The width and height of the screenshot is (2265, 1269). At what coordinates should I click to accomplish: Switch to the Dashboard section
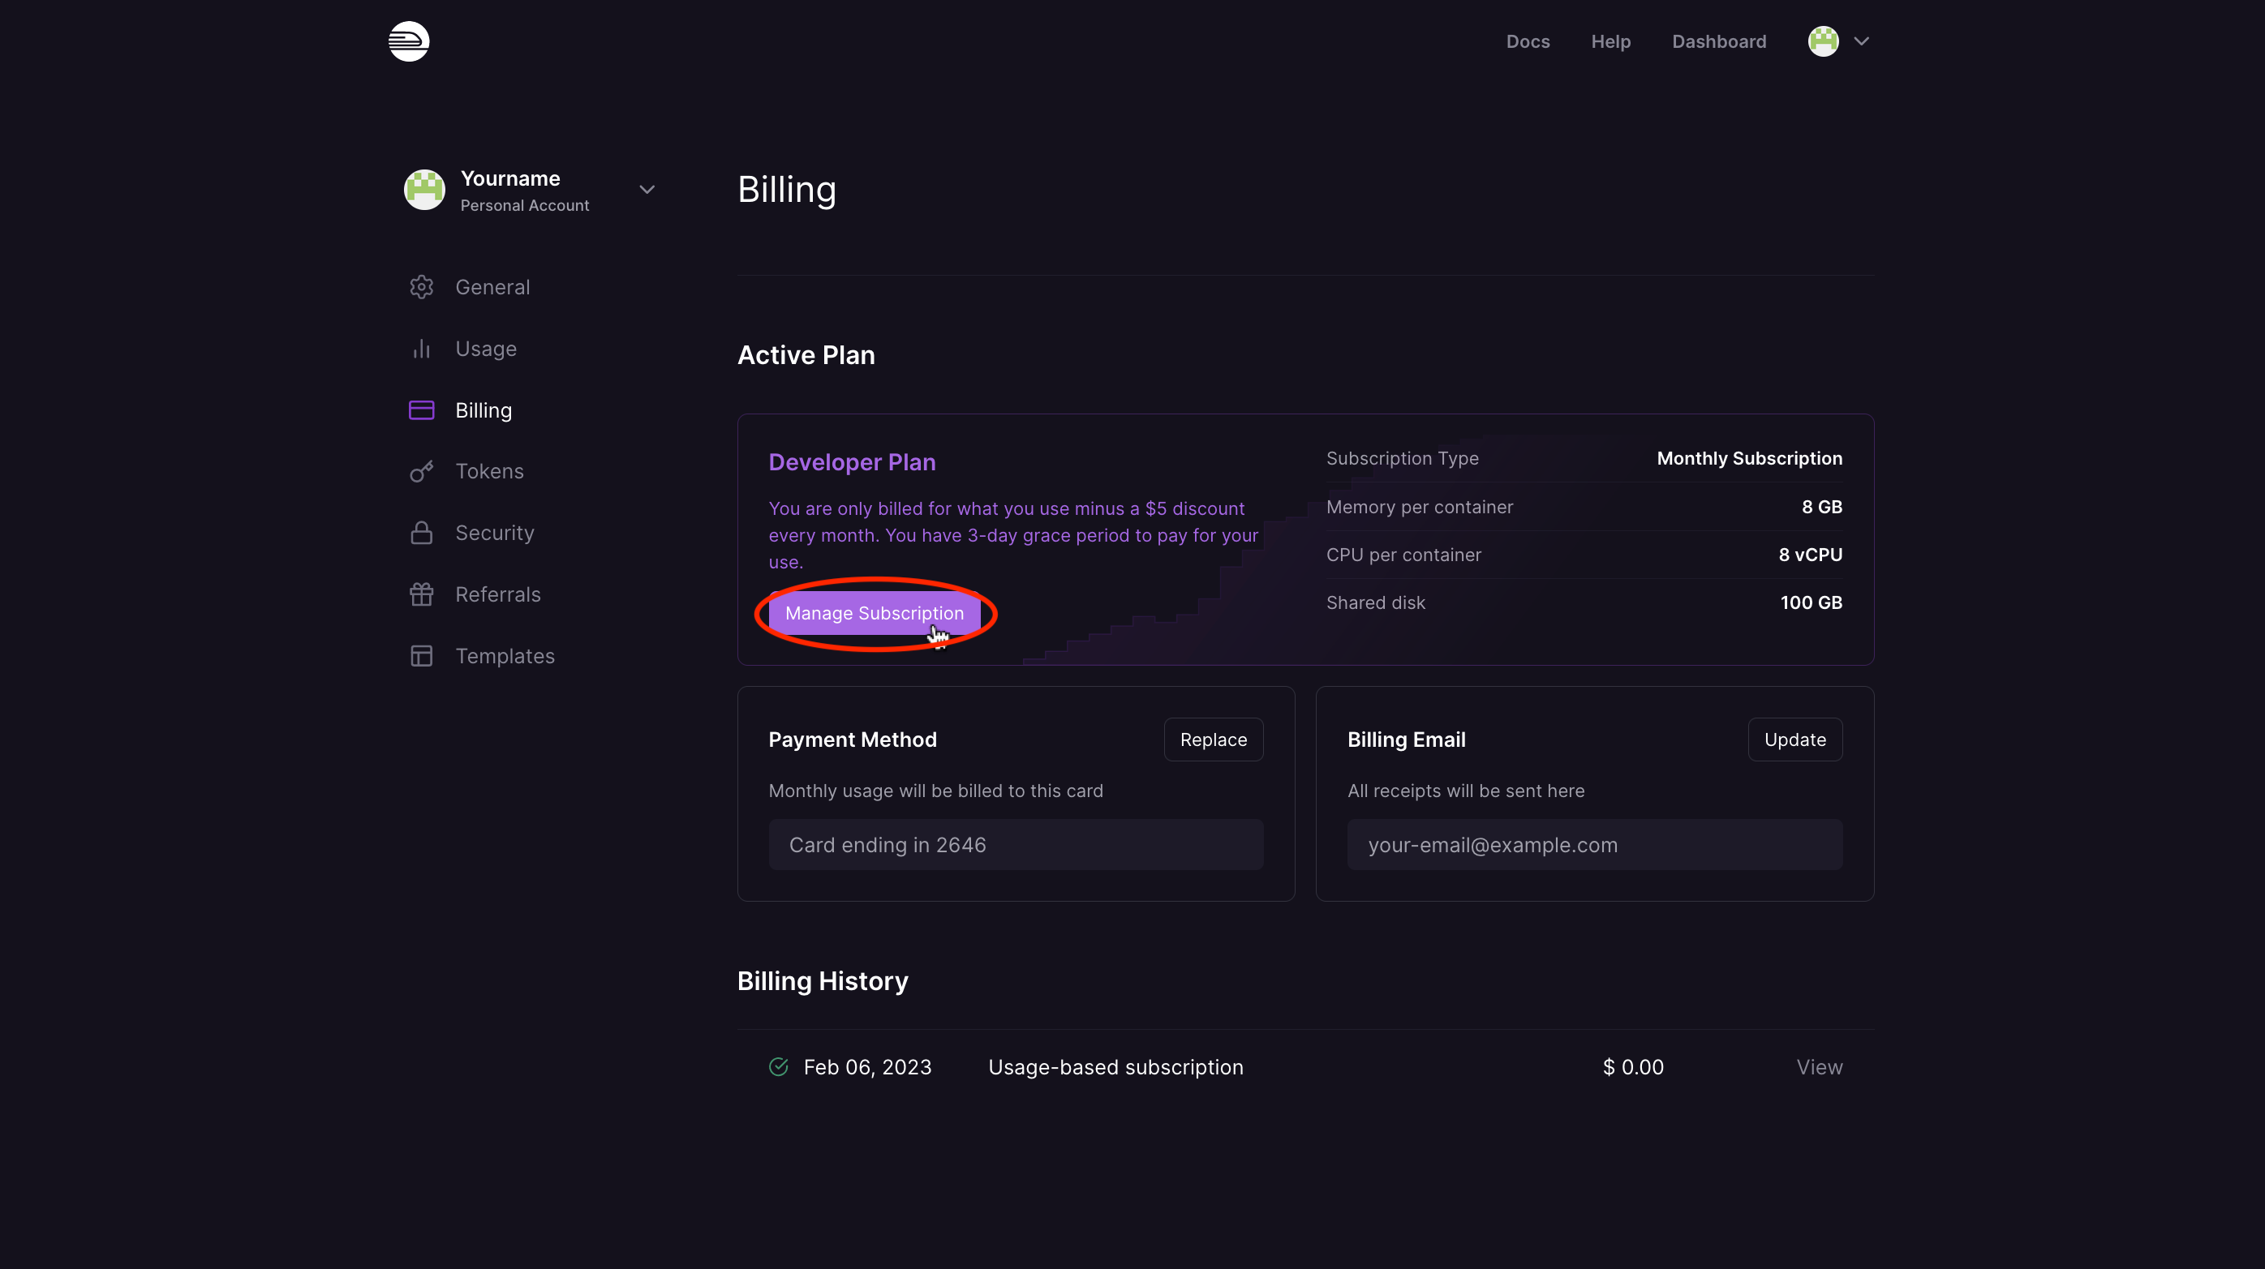1719,41
